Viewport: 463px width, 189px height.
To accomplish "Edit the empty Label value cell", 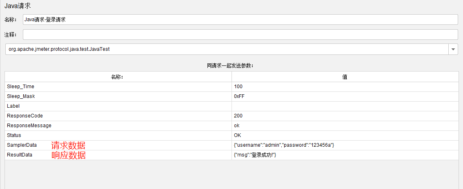I will pyautogui.click(x=345, y=106).
